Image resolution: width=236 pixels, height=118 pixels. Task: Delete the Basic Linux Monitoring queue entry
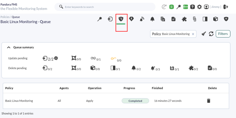(x=209, y=101)
